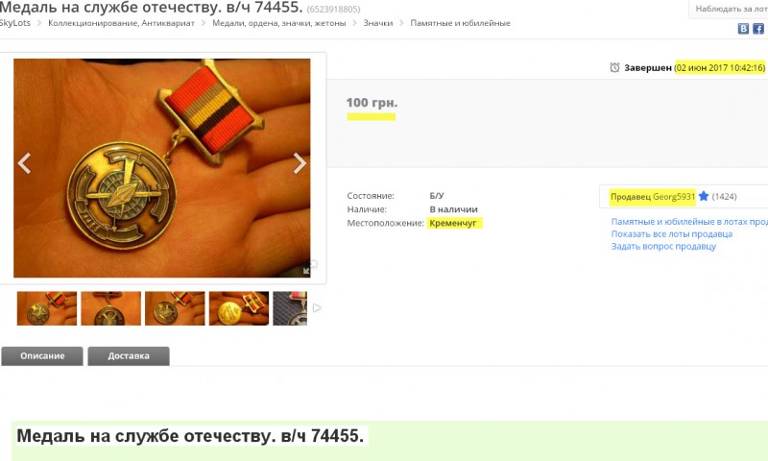Click the clock icon next to Завершен
This screenshot has height=461, width=768.
pyautogui.click(x=614, y=67)
